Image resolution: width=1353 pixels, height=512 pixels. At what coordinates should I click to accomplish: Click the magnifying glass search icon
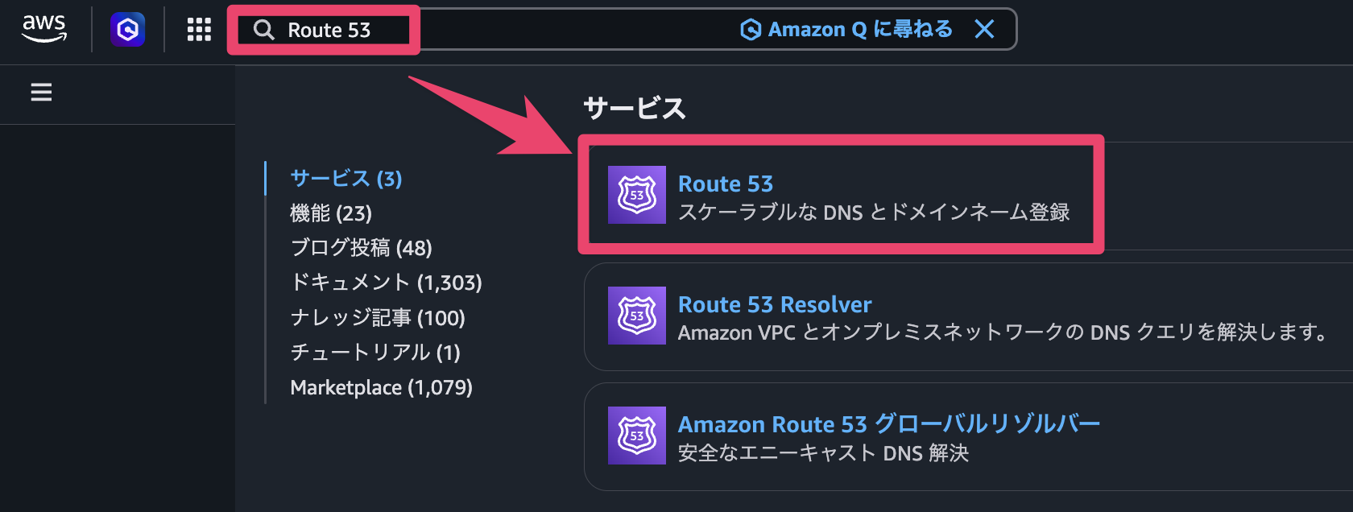point(264,30)
